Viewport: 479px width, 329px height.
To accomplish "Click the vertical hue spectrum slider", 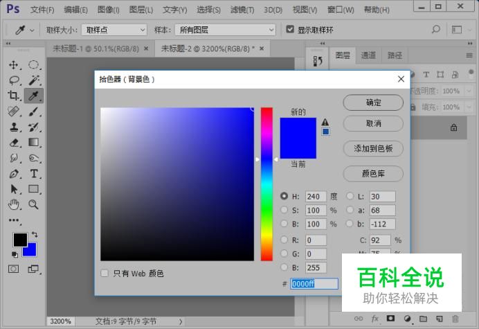I will [266, 184].
